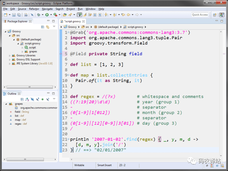Click the src breadcrumb in editor
Screen dimensions: 228x171
(x=87, y=27)
